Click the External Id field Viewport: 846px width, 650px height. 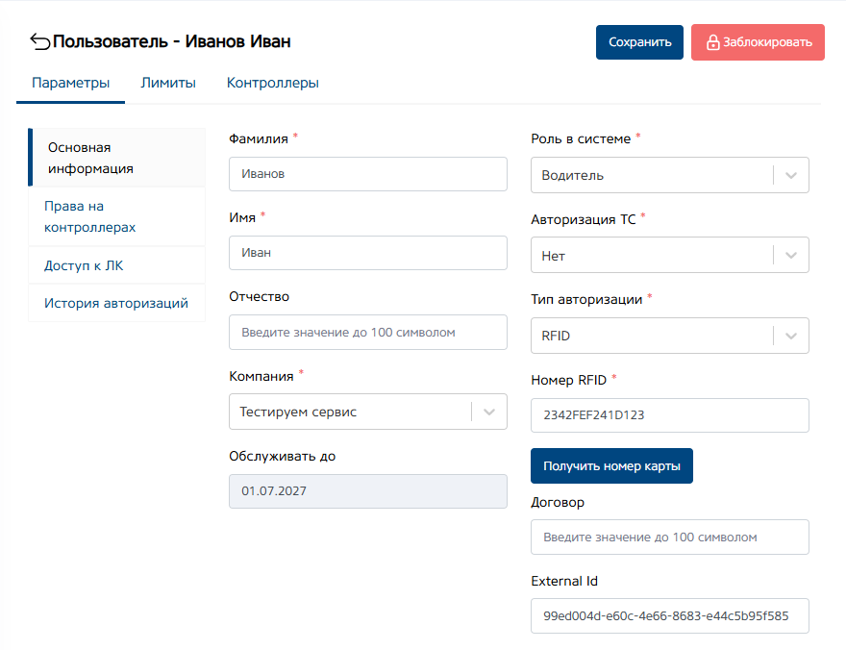[x=669, y=615]
